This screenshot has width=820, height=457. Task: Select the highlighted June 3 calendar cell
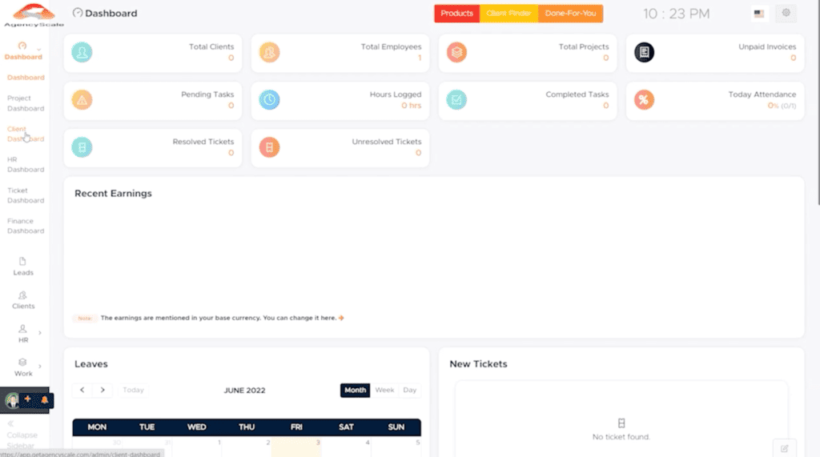pyautogui.click(x=296, y=447)
